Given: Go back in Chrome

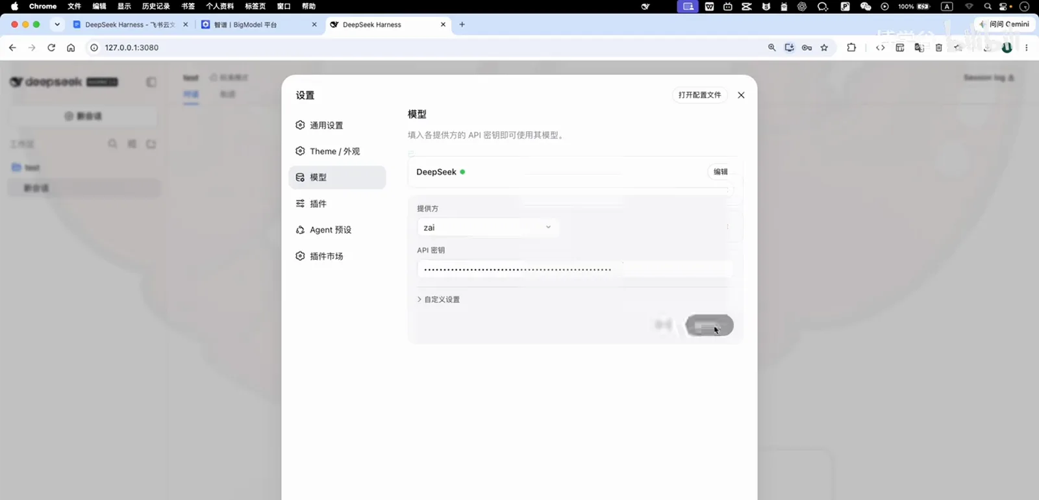Looking at the screenshot, I should click(12, 47).
